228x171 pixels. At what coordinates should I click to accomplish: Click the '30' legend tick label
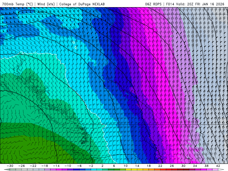pos(183,166)
